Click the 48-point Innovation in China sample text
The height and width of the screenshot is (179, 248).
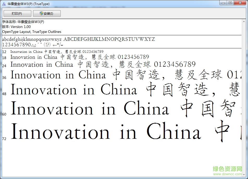click(126, 89)
